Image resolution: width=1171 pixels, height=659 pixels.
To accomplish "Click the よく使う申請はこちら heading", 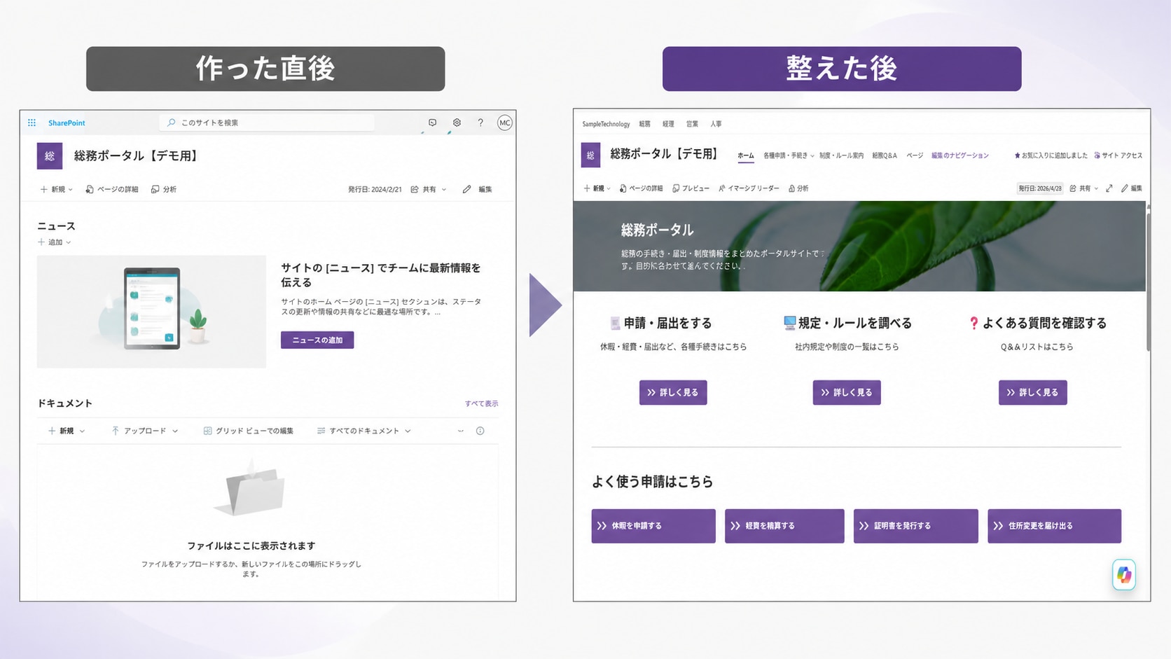I will pyautogui.click(x=653, y=482).
